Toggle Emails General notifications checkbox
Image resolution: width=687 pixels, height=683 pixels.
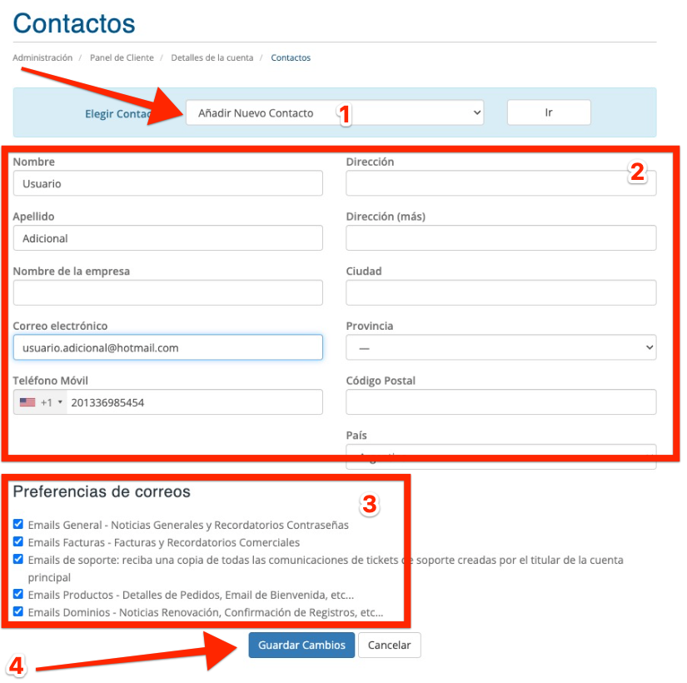[18, 525]
